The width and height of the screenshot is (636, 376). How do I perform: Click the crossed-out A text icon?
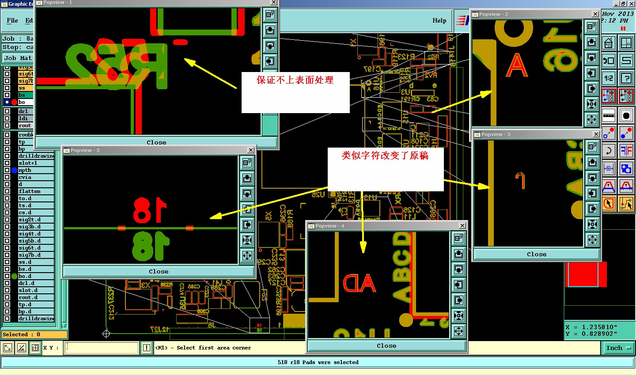click(x=626, y=186)
